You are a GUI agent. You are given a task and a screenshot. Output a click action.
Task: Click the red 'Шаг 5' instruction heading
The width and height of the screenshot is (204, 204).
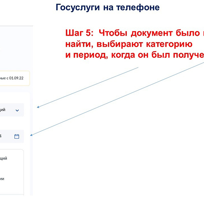point(135,44)
